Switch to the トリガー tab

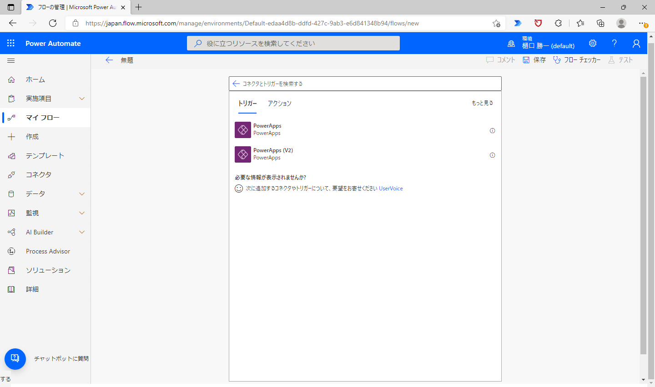point(247,104)
